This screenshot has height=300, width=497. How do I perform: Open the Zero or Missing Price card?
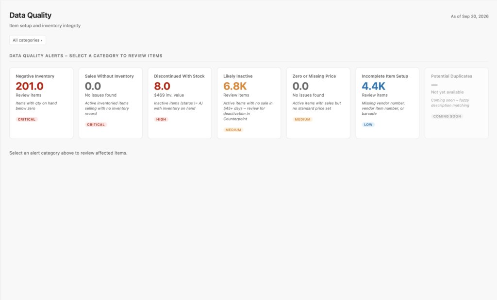pos(318,103)
